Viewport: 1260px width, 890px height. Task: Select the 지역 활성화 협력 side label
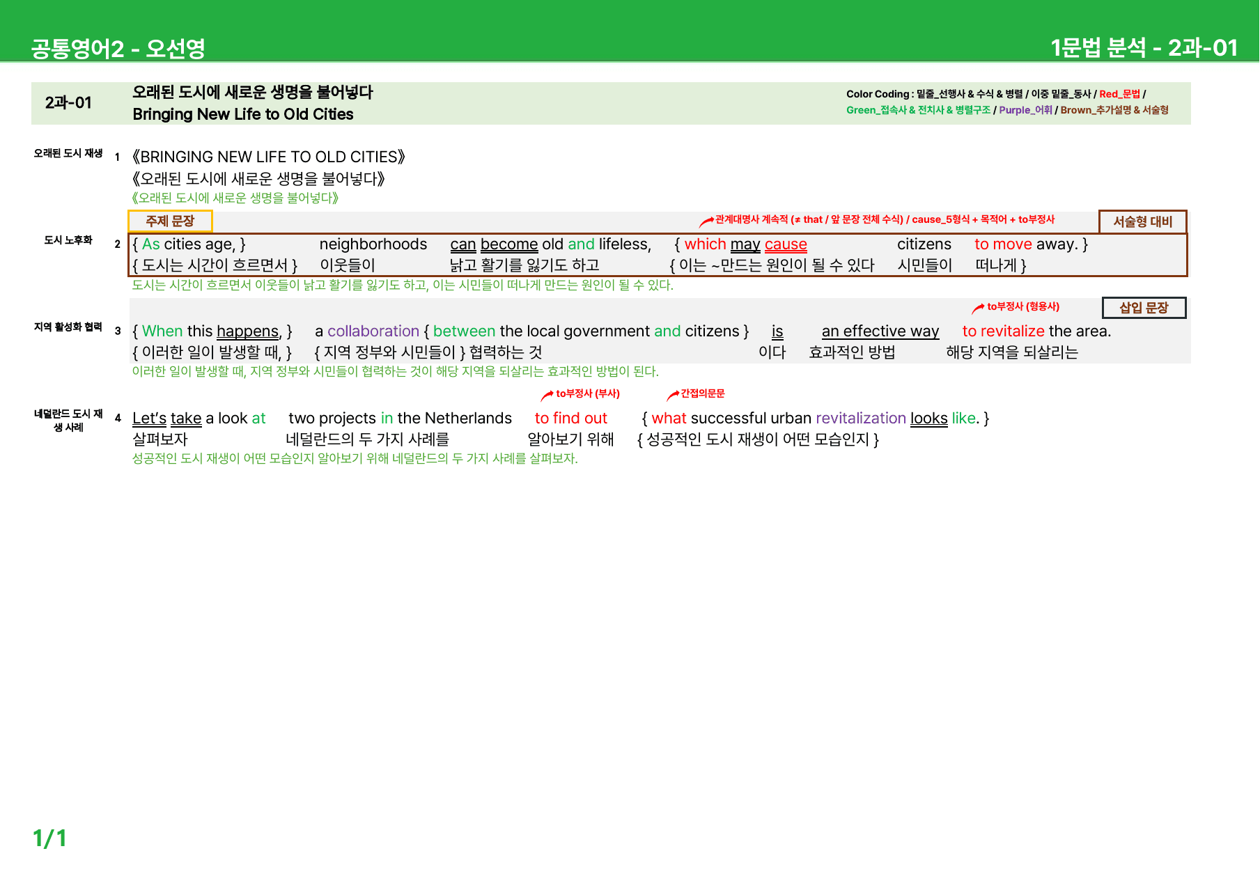point(68,327)
